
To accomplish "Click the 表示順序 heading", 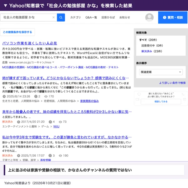I will pos(141,63).
